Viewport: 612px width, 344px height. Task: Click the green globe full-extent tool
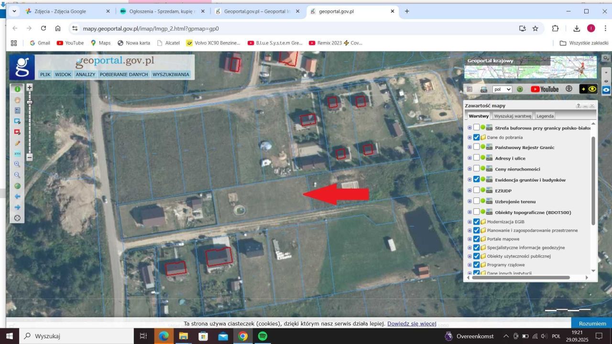[18, 186]
